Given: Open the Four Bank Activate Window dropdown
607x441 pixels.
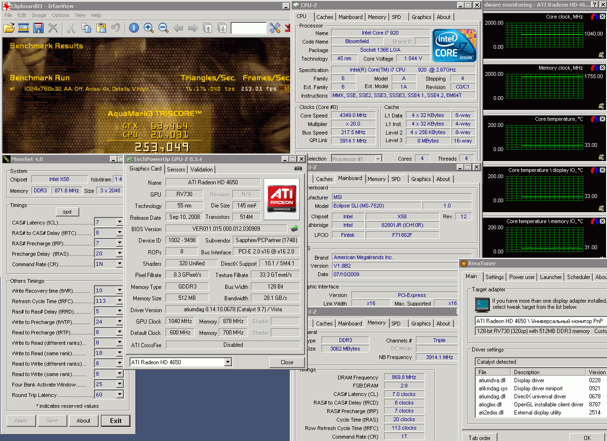Looking at the screenshot, I should coord(119,384).
